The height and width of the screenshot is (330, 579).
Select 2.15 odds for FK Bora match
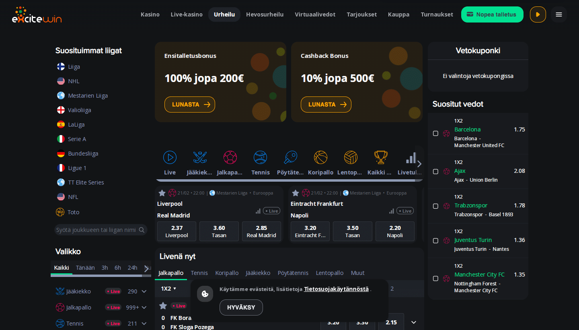coord(391,322)
